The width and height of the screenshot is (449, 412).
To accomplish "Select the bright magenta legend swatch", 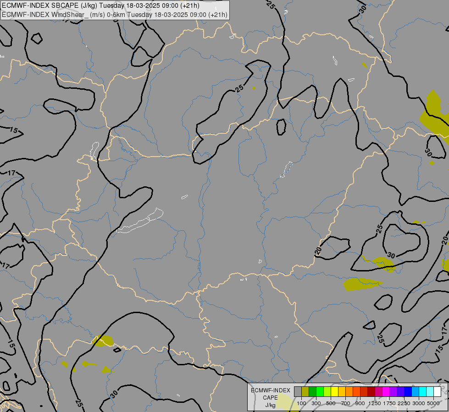I will (x=386, y=392).
